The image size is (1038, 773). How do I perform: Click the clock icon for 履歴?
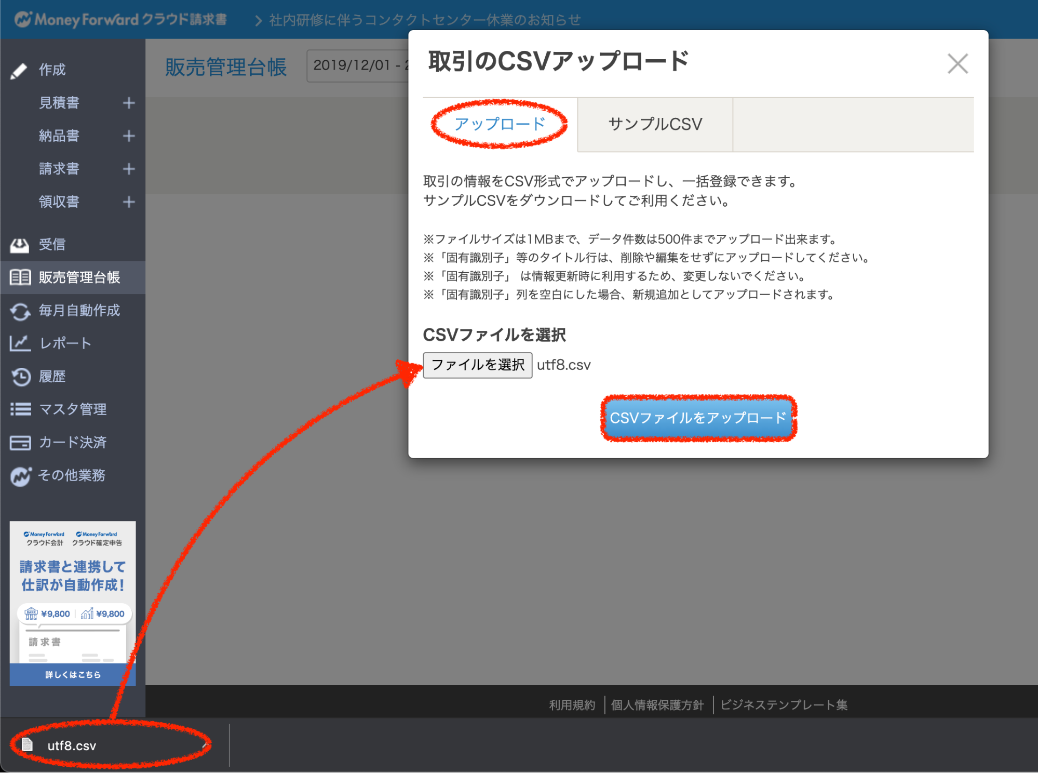pyautogui.click(x=21, y=377)
